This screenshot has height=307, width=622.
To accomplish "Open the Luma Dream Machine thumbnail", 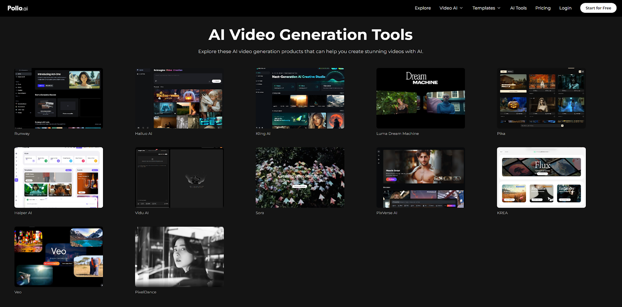I will 421,98.
